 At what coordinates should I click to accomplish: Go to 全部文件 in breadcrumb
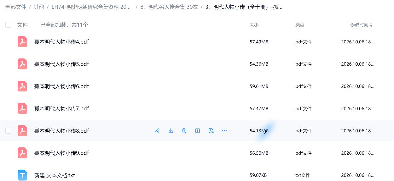[x=16, y=7]
